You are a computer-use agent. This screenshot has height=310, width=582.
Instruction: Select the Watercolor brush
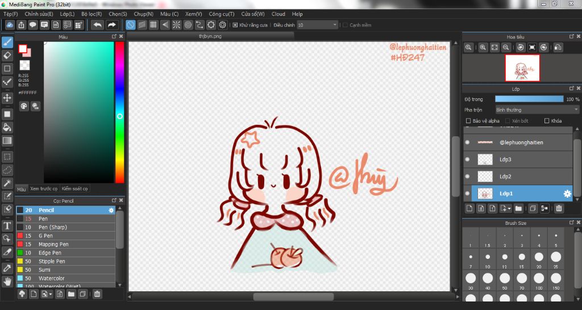click(65, 278)
